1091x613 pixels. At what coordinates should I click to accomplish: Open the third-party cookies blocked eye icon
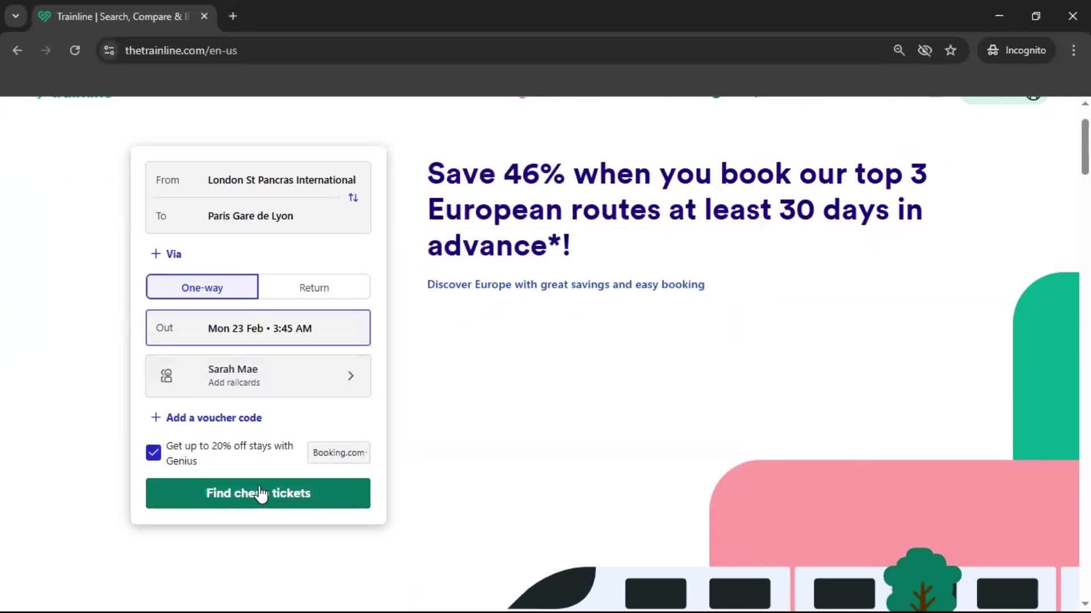pyautogui.click(x=925, y=51)
